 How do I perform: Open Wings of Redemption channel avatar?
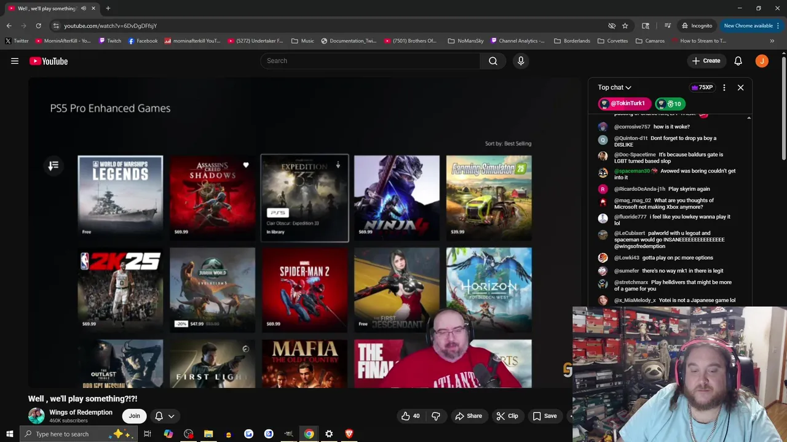coord(36,416)
